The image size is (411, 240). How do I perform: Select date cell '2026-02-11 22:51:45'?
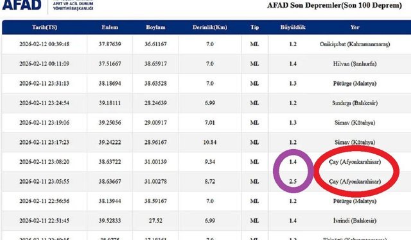[x=44, y=220]
